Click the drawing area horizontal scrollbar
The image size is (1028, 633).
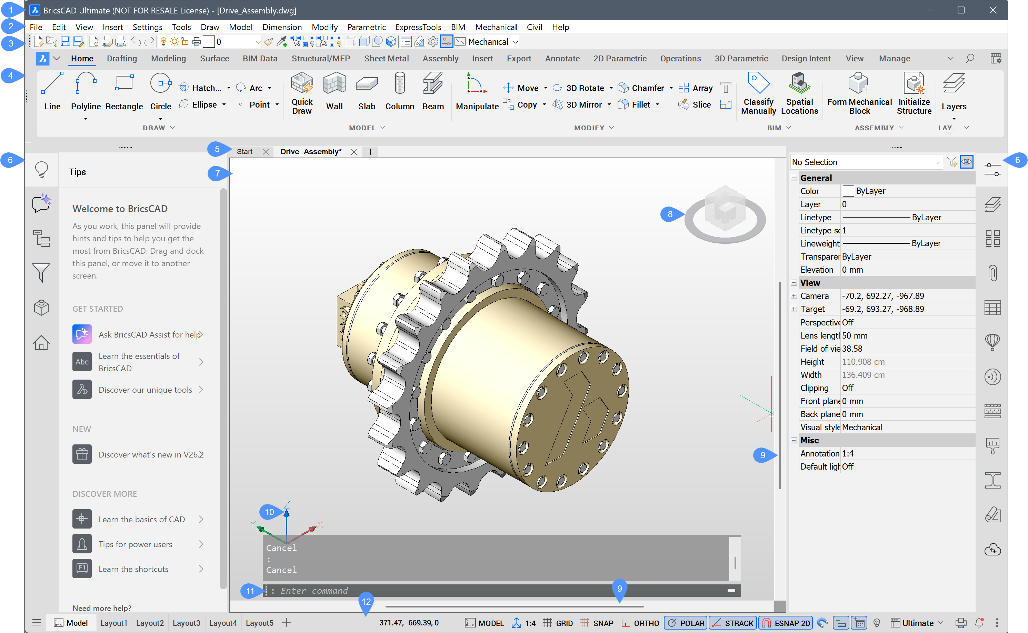coord(514,606)
